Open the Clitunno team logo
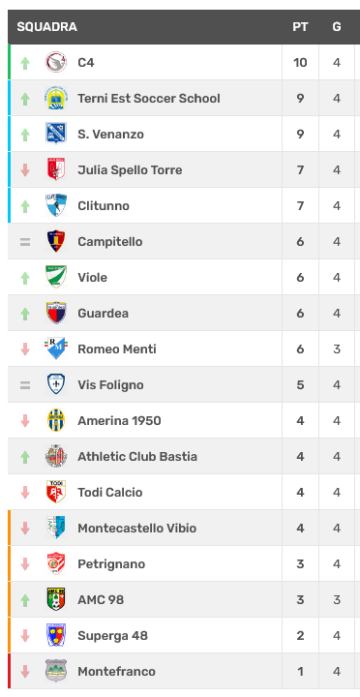This screenshot has height=697, width=360. (x=56, y=205)
